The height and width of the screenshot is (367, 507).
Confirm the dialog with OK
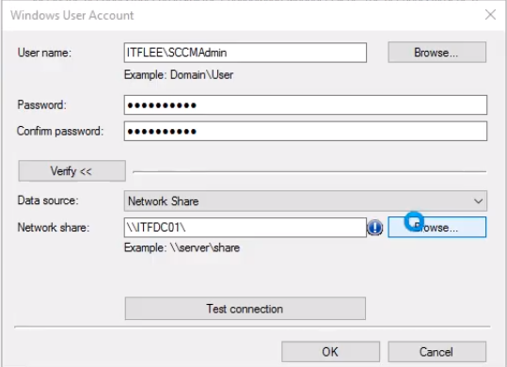(330, 352)
